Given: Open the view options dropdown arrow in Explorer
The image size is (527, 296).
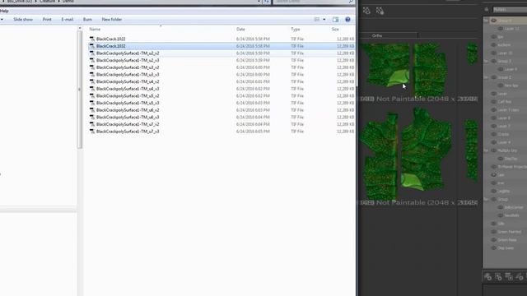Looking at the screenshot, I should pyautogui.click(x=324, y=20).
